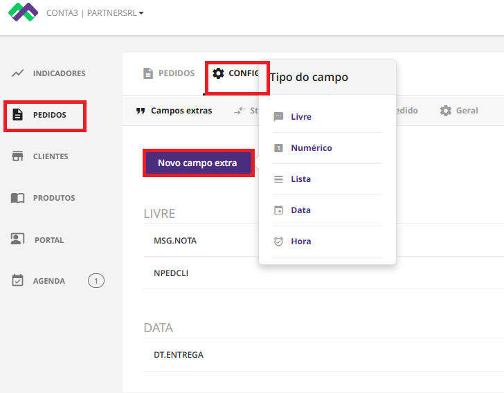Click the green and purple app logo

[23, 12]
